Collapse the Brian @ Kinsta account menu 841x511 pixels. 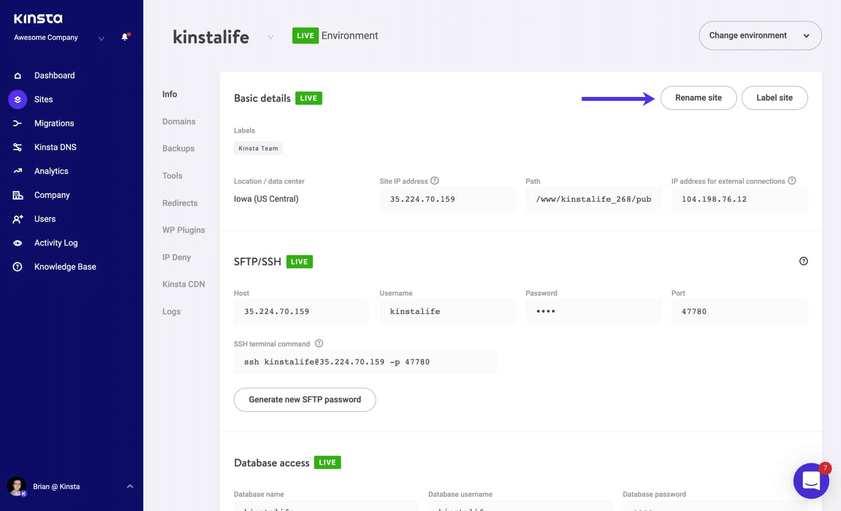click(130, 486)
